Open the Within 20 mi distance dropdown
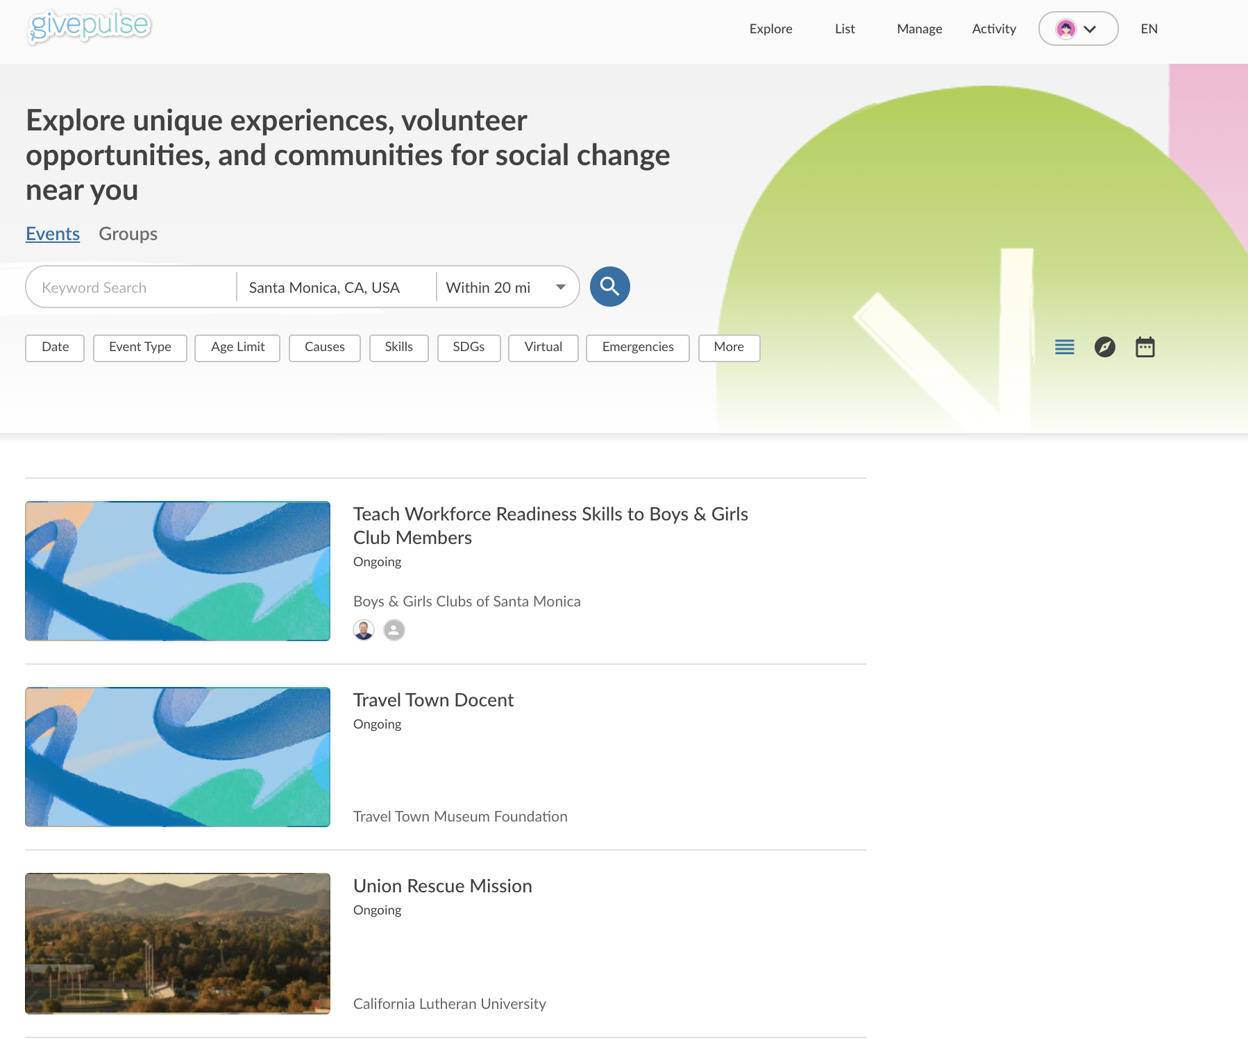This screenshot has width=1248, height=1045. click(507, 287)
